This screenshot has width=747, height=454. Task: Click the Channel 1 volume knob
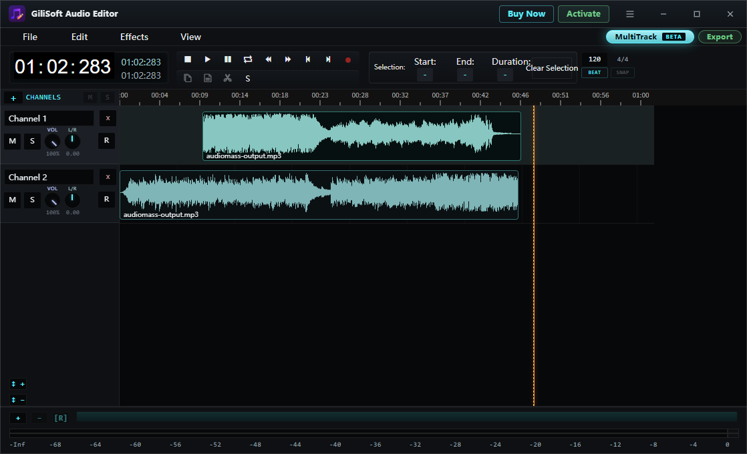(x=52, y=142)
